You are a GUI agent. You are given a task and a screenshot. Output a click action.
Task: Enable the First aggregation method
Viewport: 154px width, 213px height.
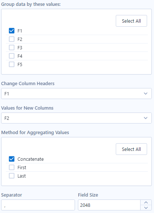pos(12,167)
